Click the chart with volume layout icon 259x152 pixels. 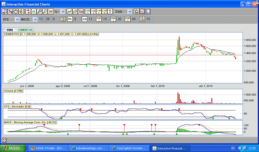(x=142, y=12)
